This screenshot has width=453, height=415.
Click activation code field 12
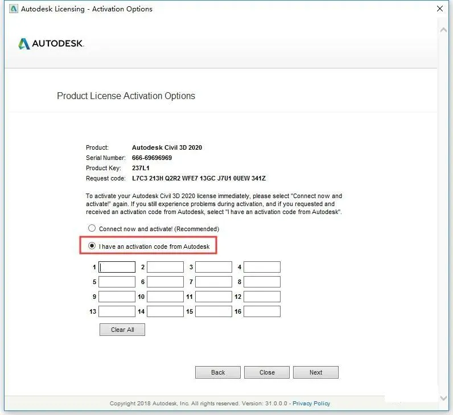coord(262,297)
